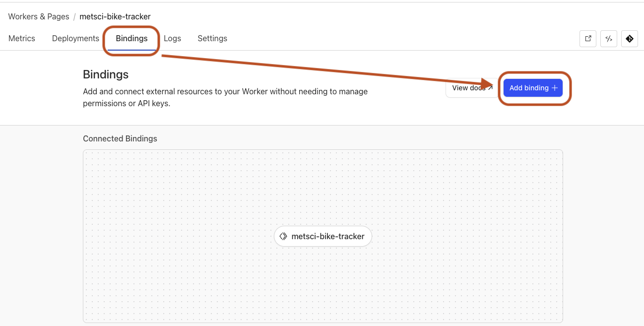Image resolution: width=644 pixels, height=326 pixels.
Task: Open the Deployments tab
Action: tap(75, 38)
